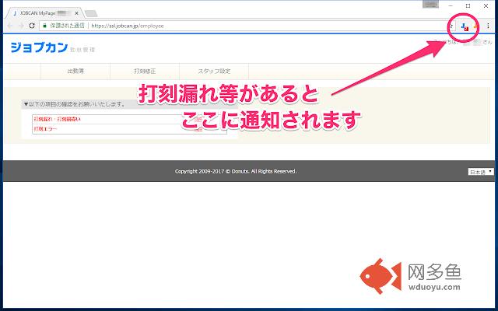Click the green padlock secure-connection icon
The width and height of the screenshot is (498, 311).
click(x=44, y=26)
